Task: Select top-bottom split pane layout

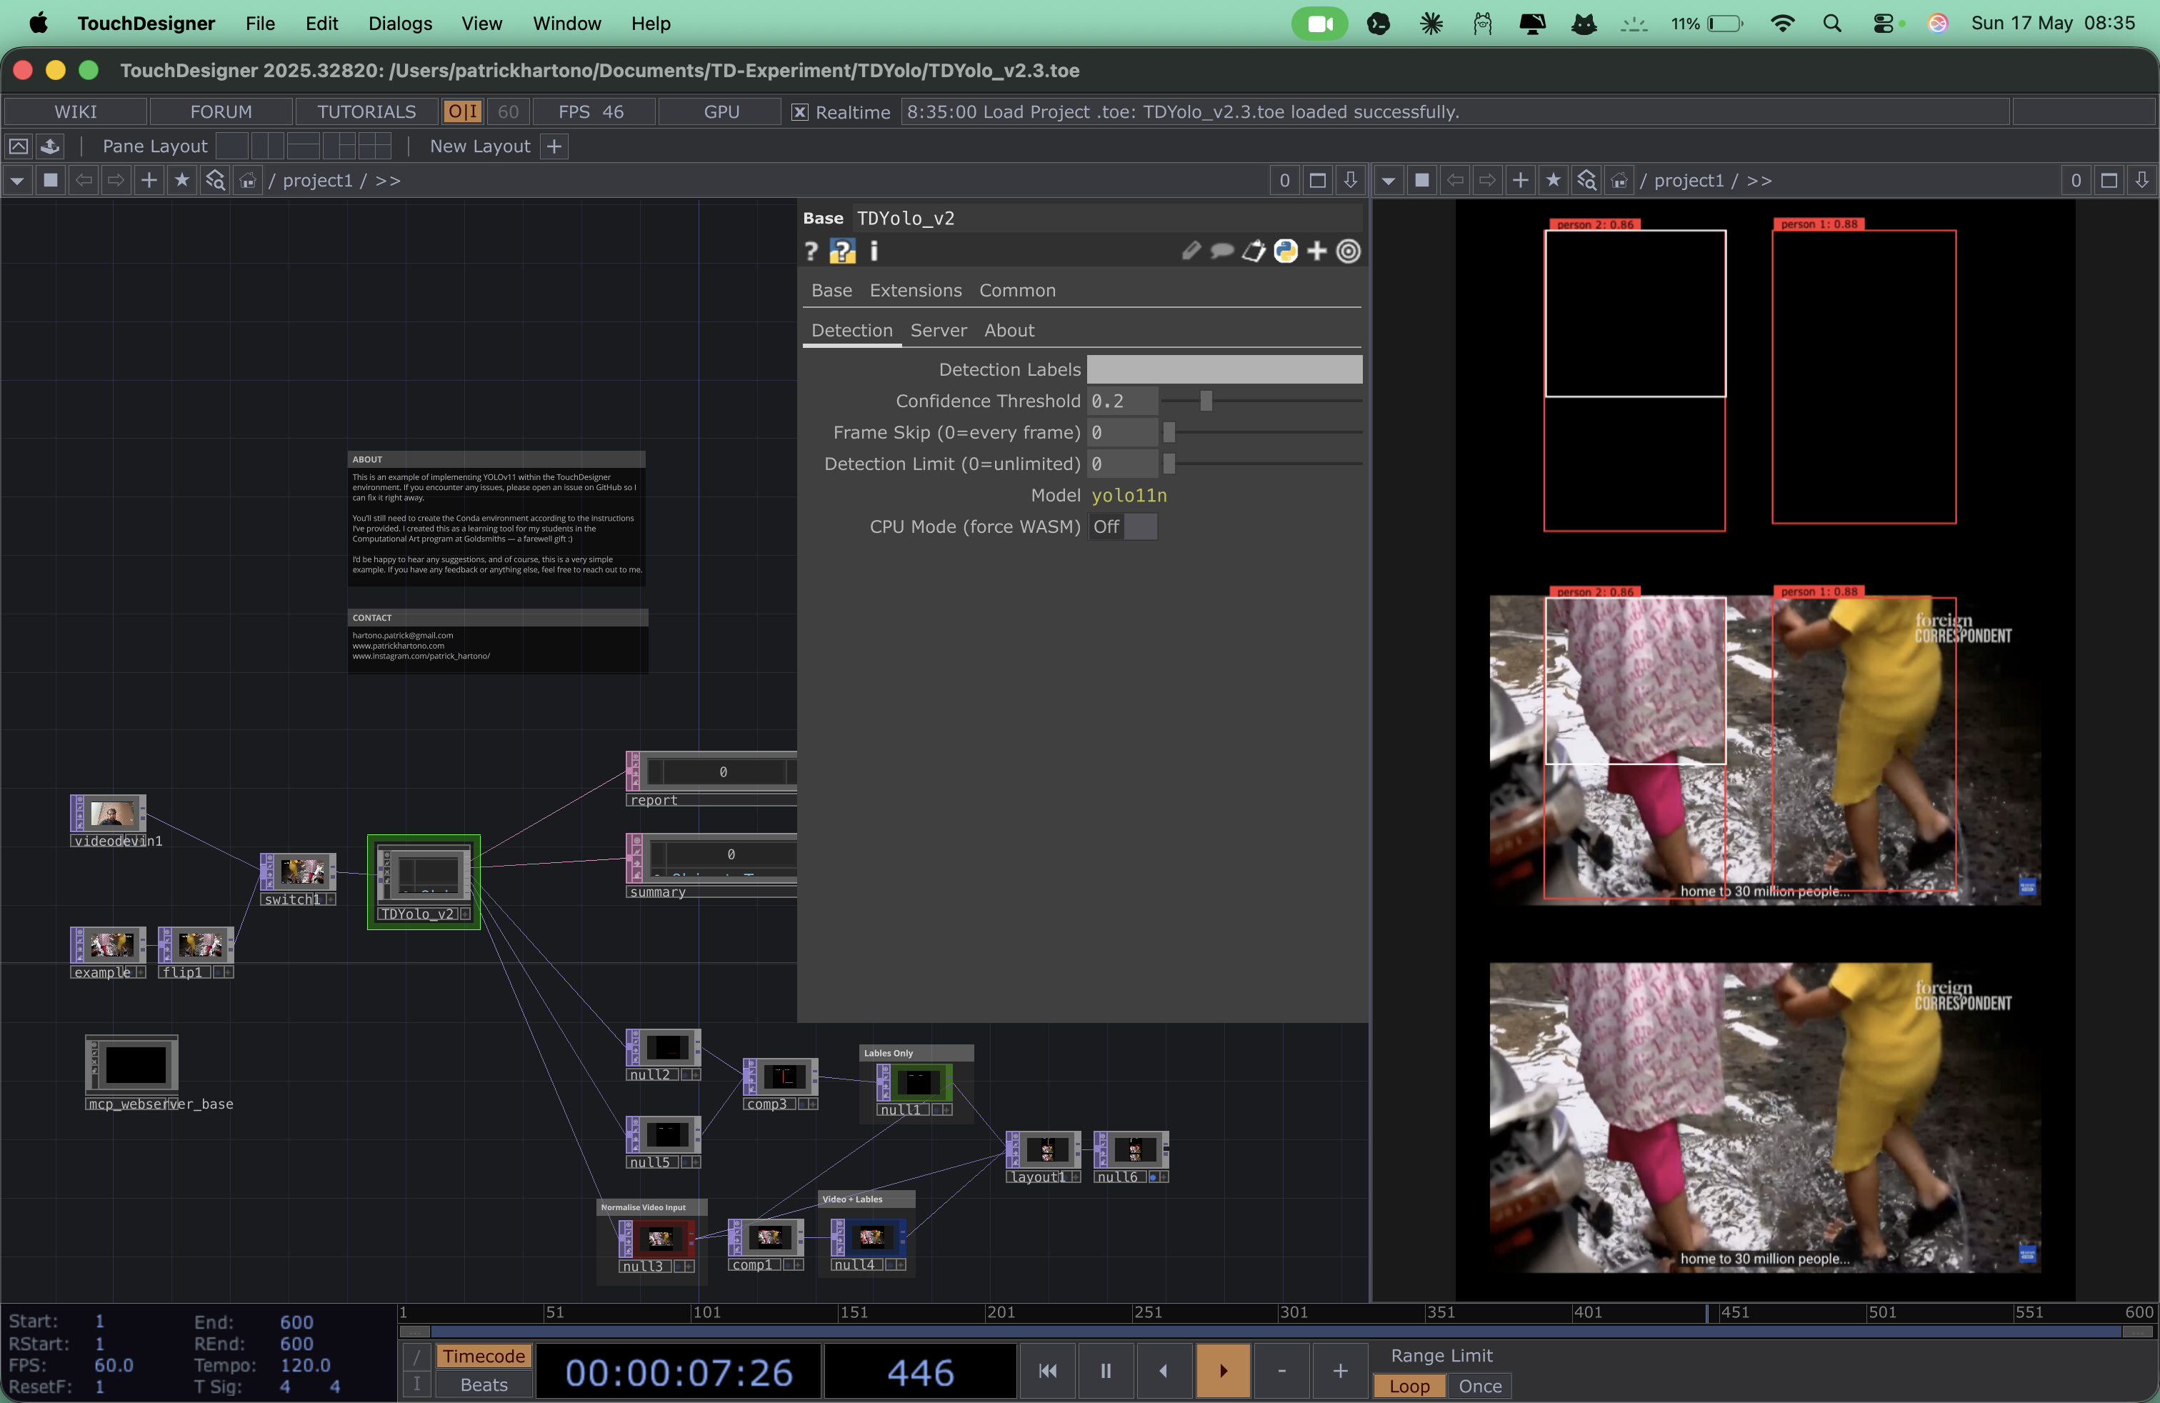Action: tap(303, 146)
